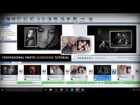Image resolution: width=140 pixels, height=105 pixels.
Task: Select the Backgrounds folder
Action: (x=11, y=35)
